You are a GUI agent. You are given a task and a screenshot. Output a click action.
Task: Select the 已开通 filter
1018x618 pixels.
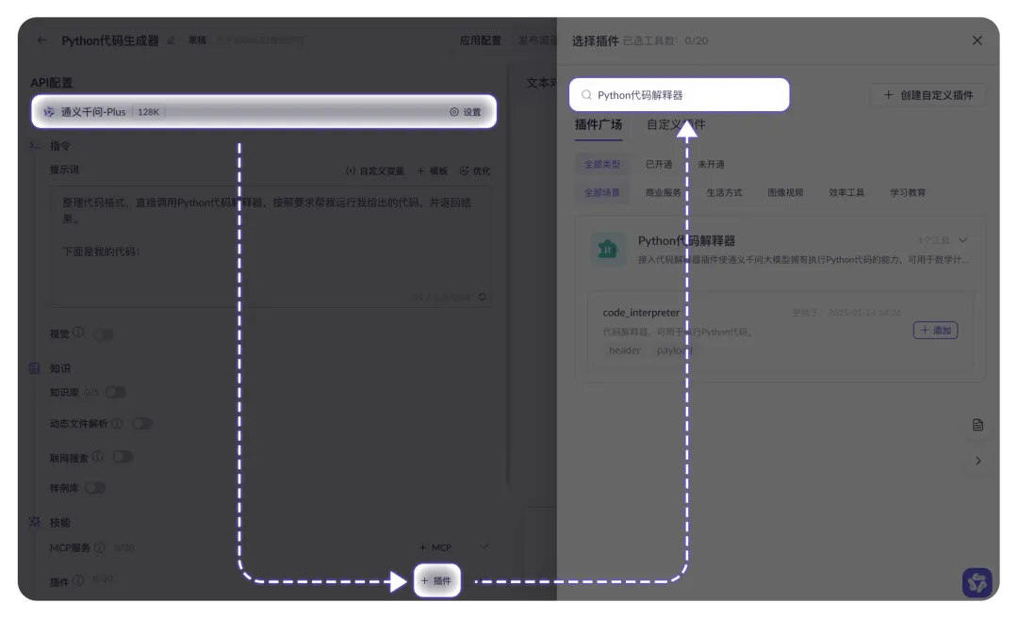[x=659, y=164]
